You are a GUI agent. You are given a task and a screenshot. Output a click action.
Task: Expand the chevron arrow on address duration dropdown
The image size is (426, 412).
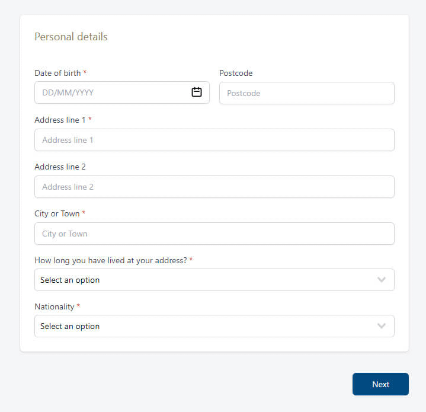pos(382,280)
